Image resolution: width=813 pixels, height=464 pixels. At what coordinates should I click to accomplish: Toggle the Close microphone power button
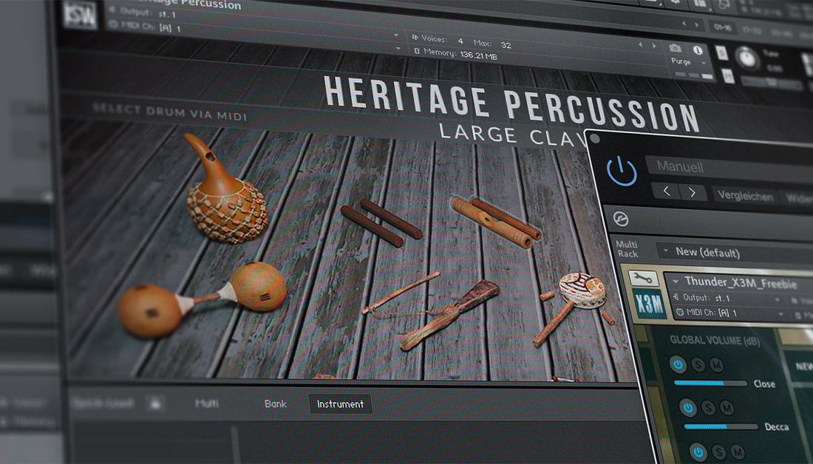tap(678, 364)
